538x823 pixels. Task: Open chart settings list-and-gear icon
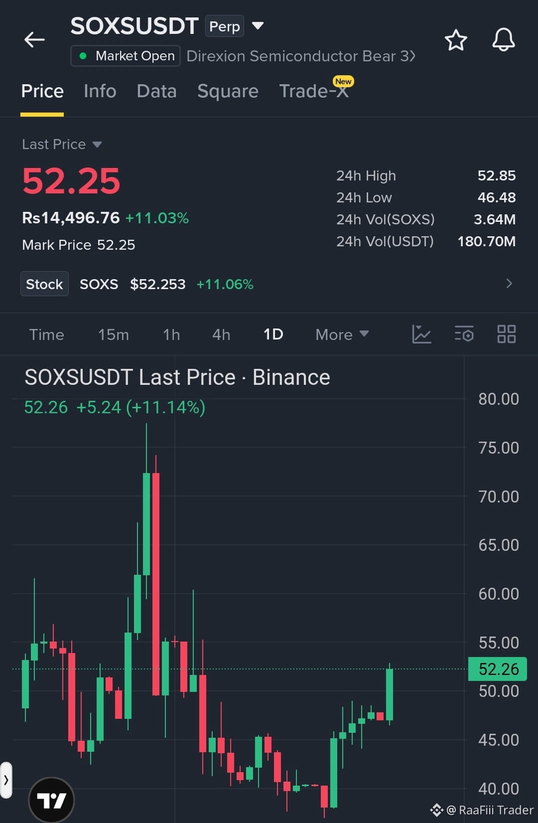[464, 334]
